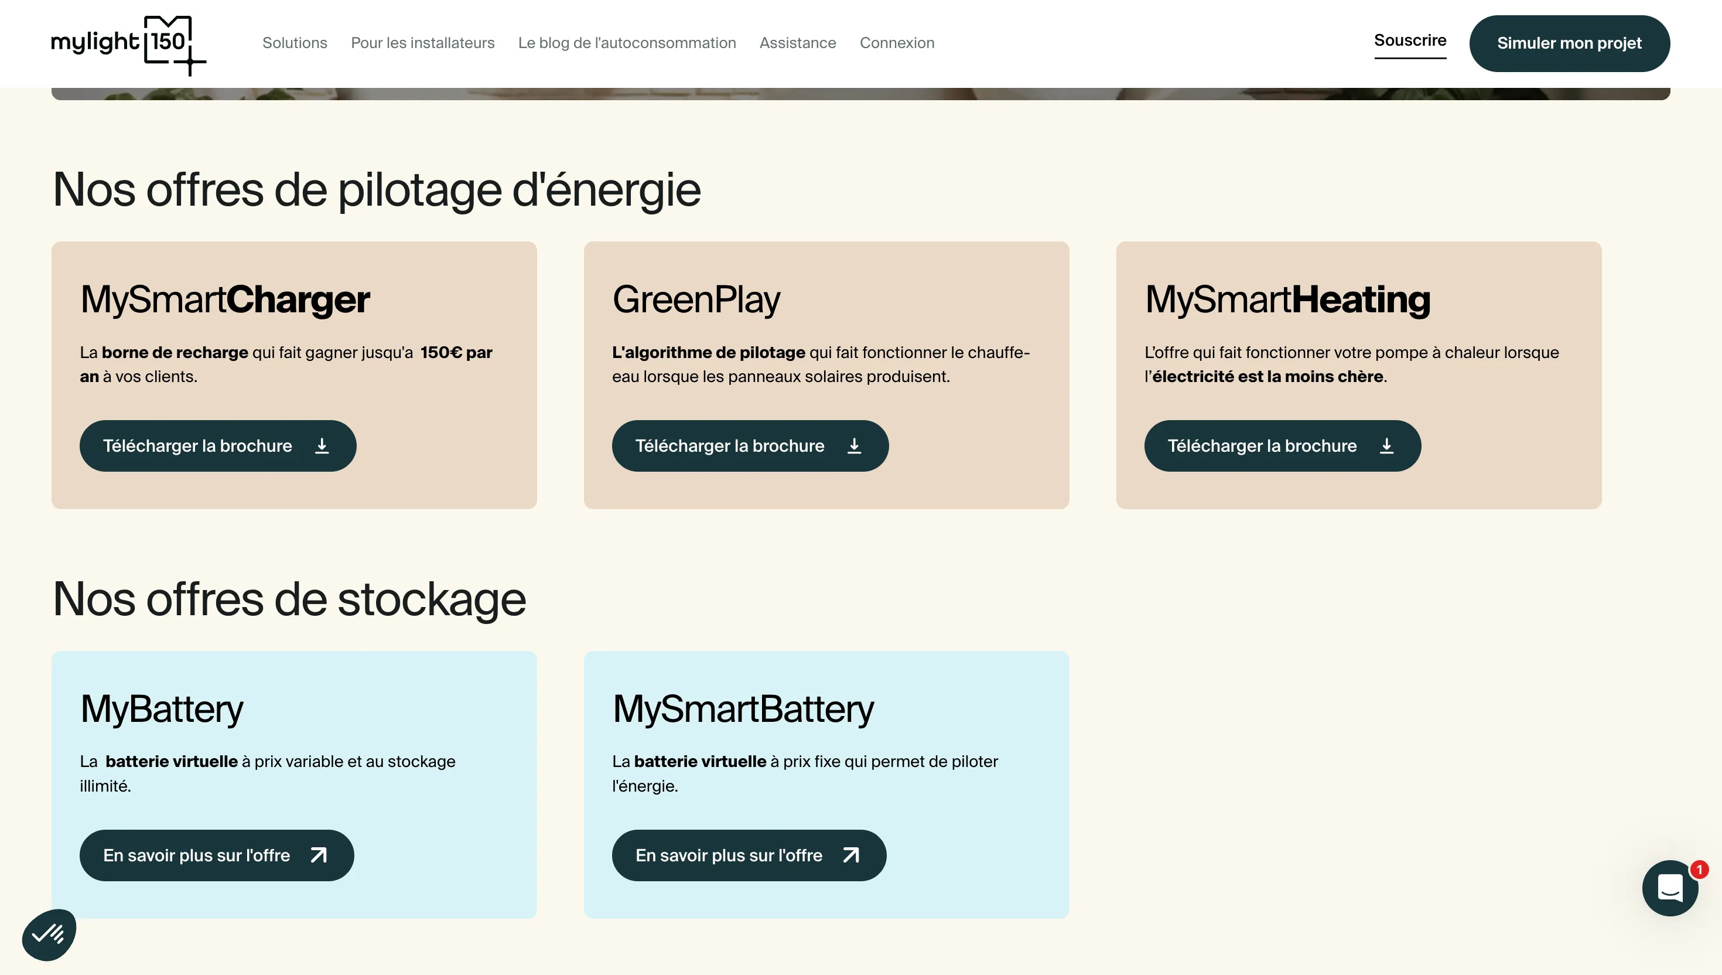This screenshot has width=1722, height=975.
Task: Download the MySmartCharger brochure
Action: click(217, 446)
